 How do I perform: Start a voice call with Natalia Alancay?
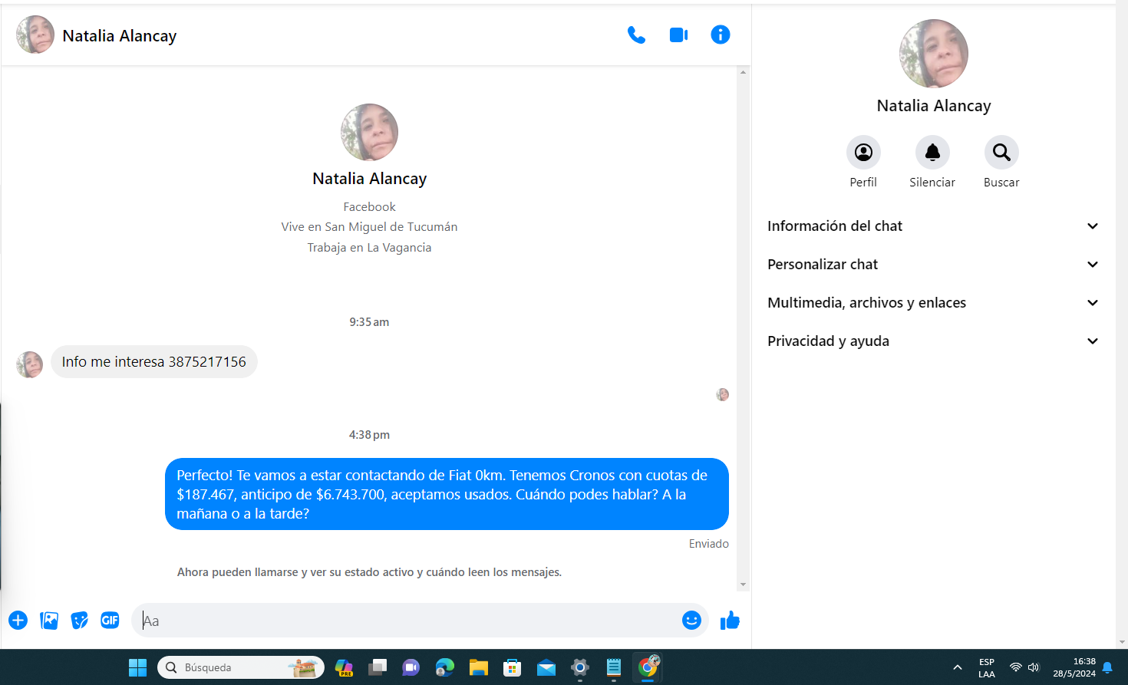click(x=636, y=35)
